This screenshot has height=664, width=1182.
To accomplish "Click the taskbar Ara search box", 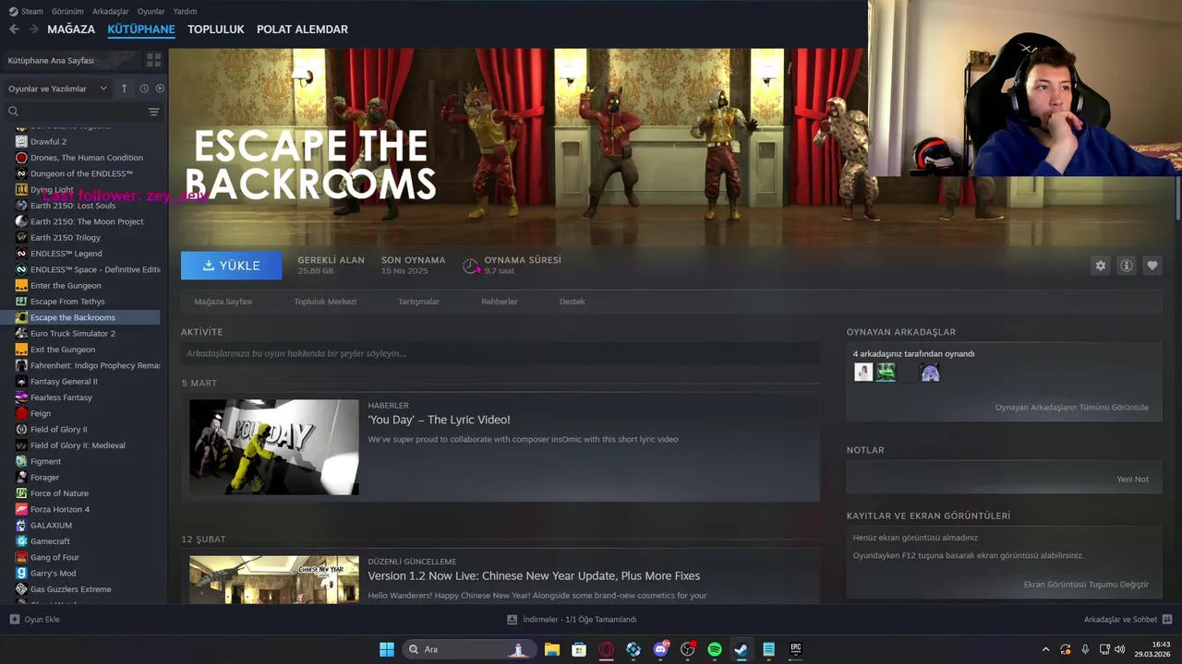I will click(468, 649).
